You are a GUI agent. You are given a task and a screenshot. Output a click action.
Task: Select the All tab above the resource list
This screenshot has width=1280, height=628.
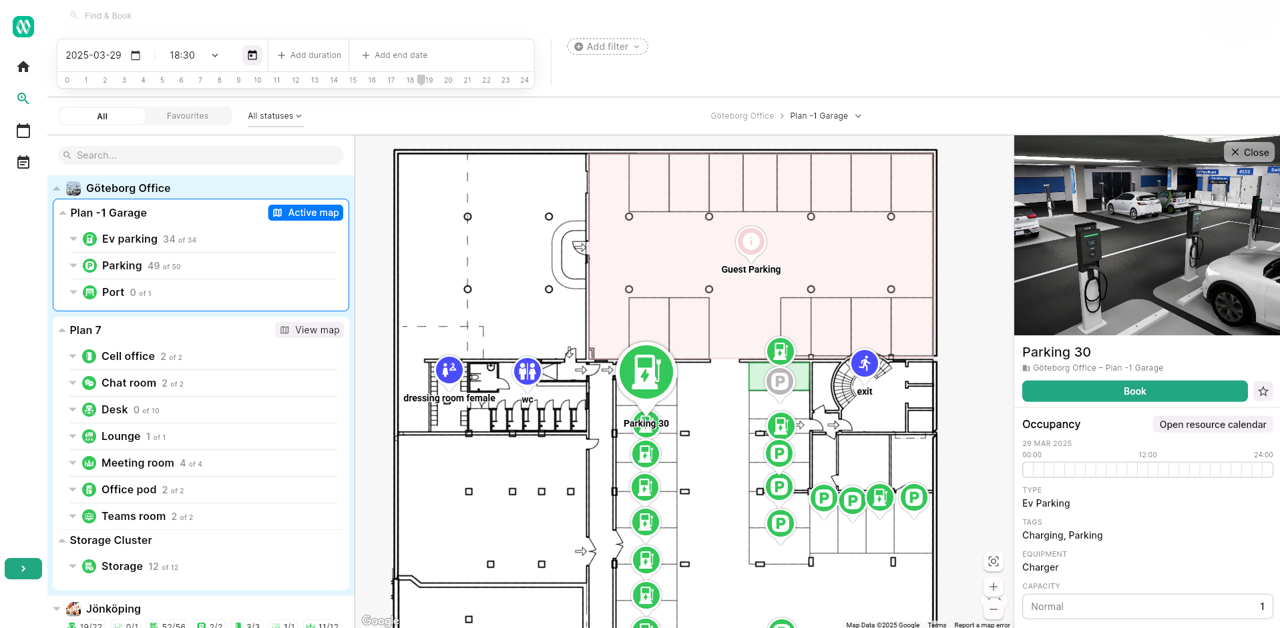click(x=101, y=115)
